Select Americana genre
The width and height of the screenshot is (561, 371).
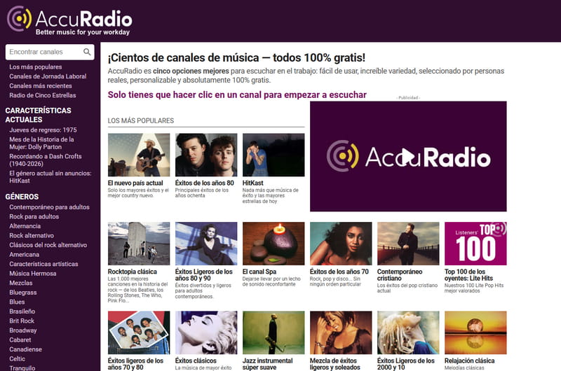tap(24, 254)
